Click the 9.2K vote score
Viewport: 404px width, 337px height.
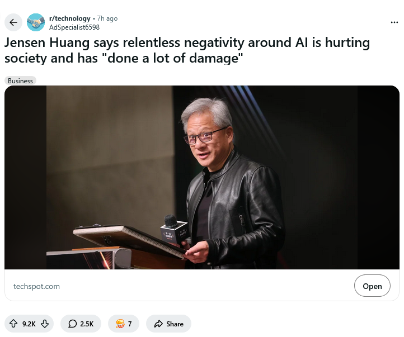click(x=29, y=324)
